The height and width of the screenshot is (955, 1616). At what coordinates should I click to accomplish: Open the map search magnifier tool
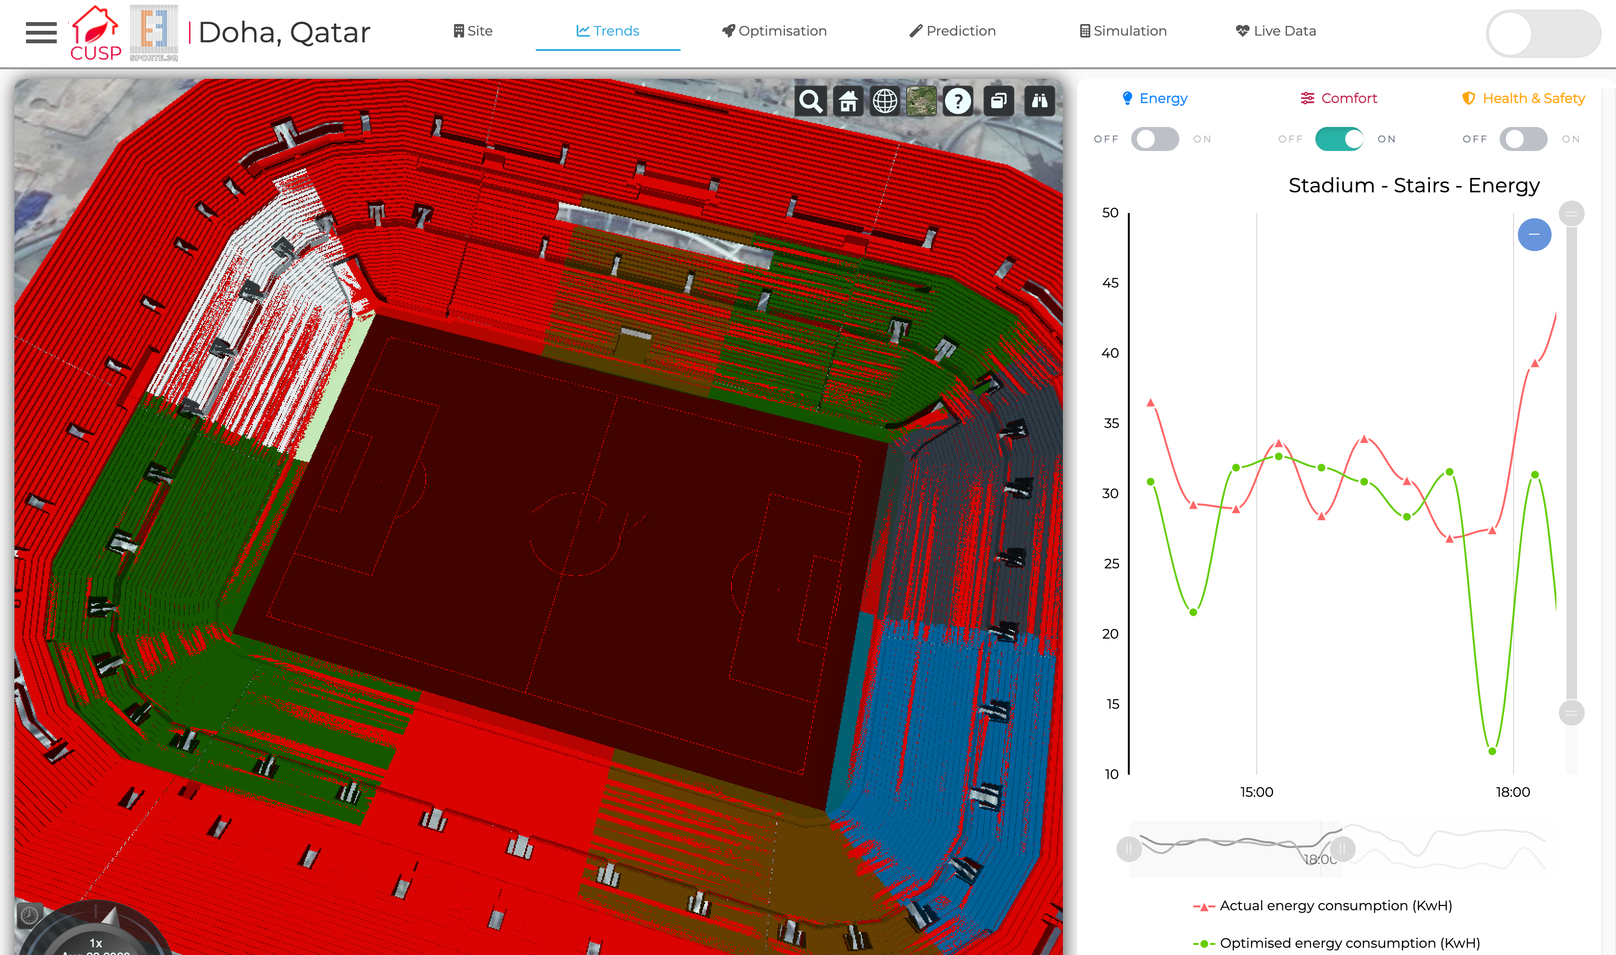(x=810, y=101)
